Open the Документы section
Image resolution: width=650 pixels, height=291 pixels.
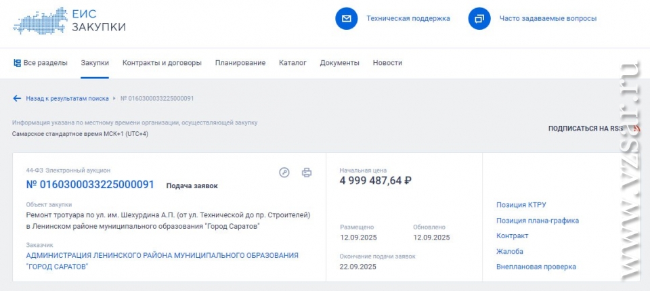tap(339, 63)
